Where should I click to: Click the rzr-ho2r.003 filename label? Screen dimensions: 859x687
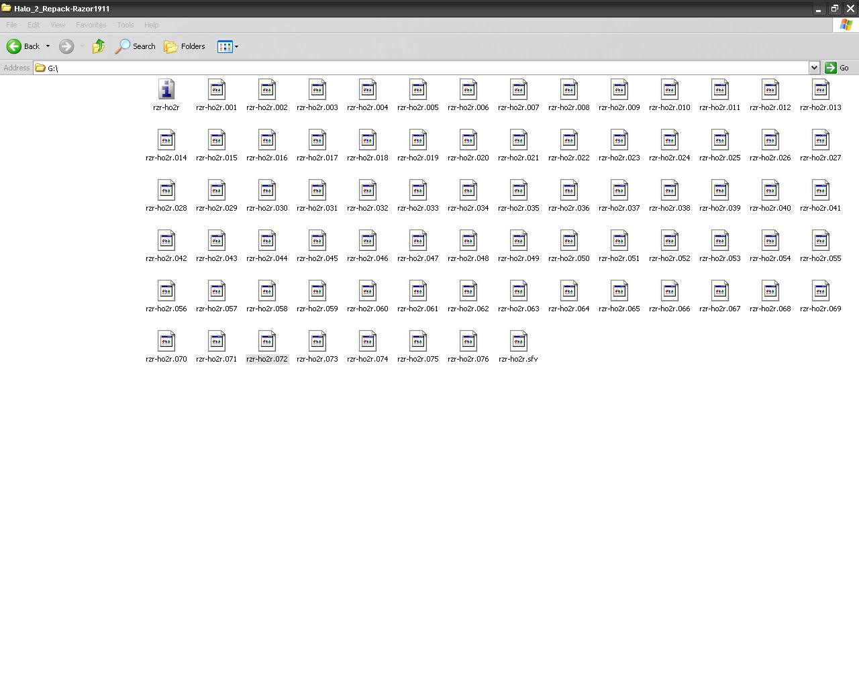(317, 107)
